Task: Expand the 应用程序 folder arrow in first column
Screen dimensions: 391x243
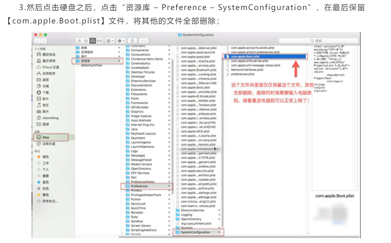Action: click(x=119, y=52)
